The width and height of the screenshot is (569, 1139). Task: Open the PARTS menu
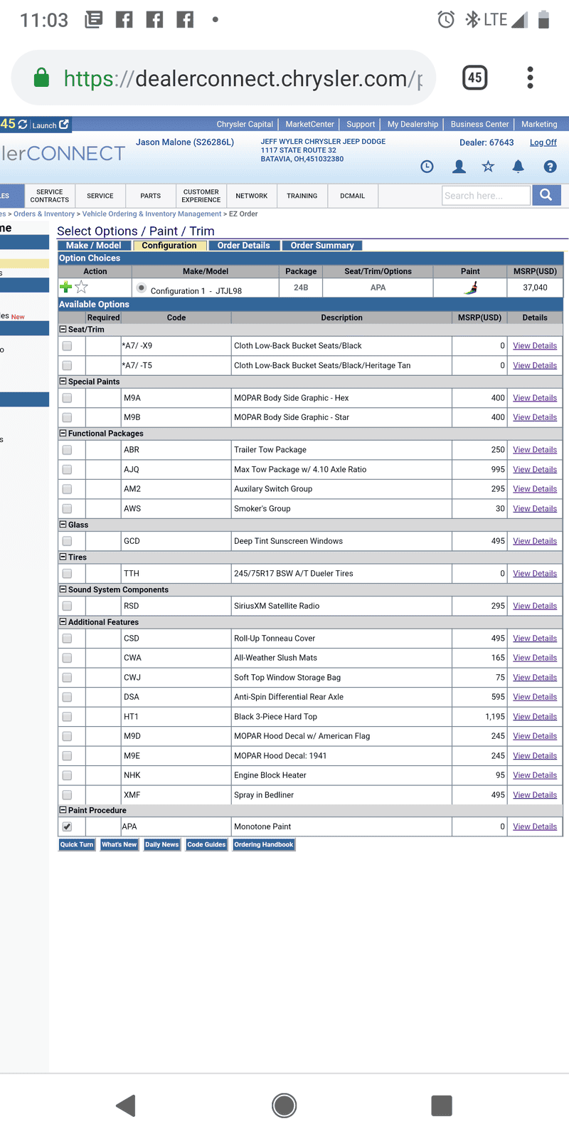coord(150,196)
